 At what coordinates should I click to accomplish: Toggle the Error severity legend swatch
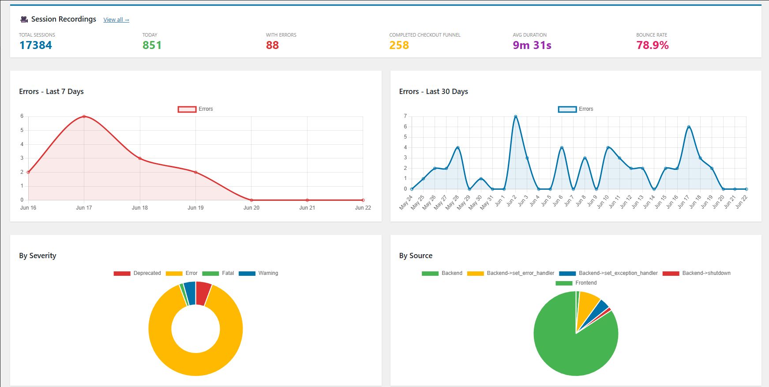[174, 273]
